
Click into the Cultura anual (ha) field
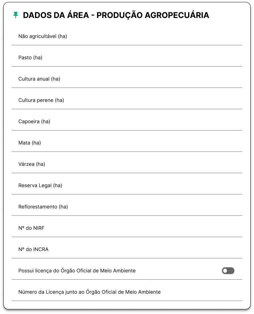click(127, 79)
